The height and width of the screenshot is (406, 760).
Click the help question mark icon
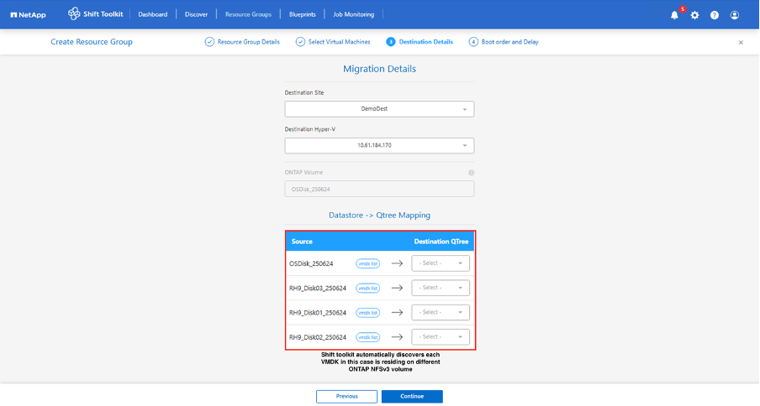coord(715,15)
